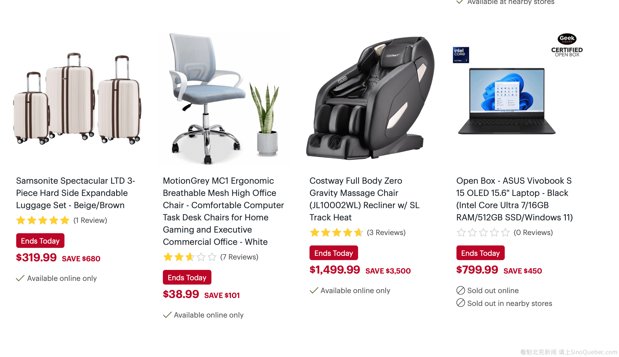Click the Samsonite luggage star rating

tap(43, 220)
